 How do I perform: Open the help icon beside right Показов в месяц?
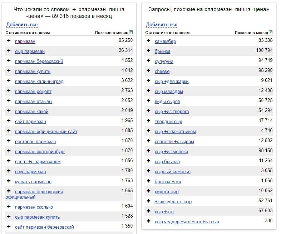click(x=271, y=33)
